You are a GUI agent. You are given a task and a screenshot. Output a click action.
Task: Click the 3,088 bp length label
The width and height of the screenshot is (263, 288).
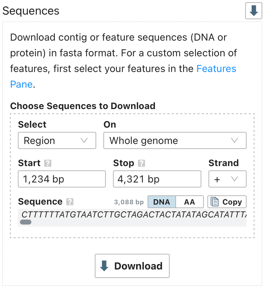129,202
